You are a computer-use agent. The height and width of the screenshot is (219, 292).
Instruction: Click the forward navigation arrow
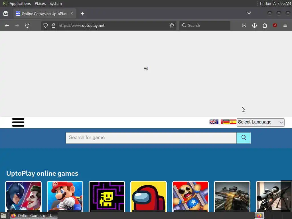pyautogui.click(x=17, y=25)
